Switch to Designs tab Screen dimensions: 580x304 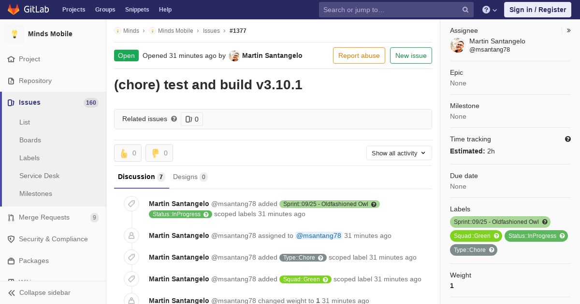(x=190, y=177)
